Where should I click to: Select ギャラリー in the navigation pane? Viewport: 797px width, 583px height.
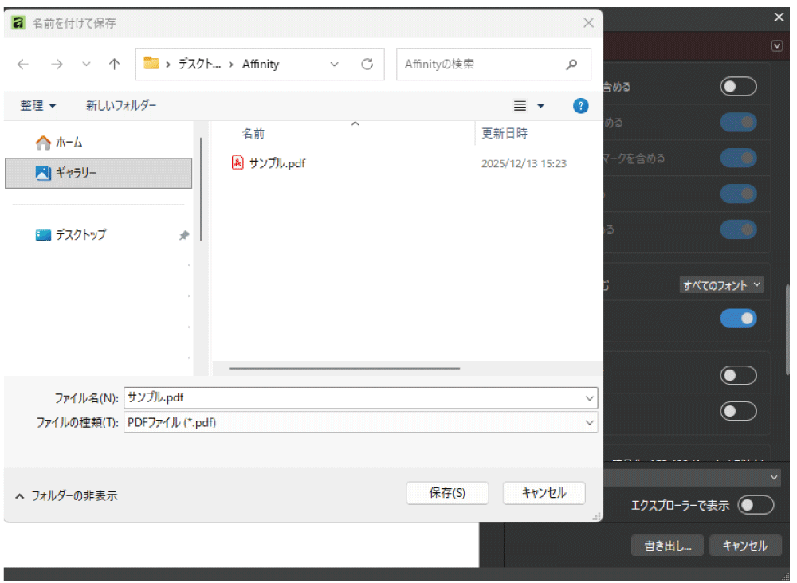pos(76,173)
